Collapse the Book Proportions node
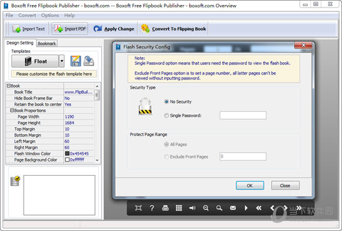The height and width of the screenshot is (231, 342). (x=12, y=111)
